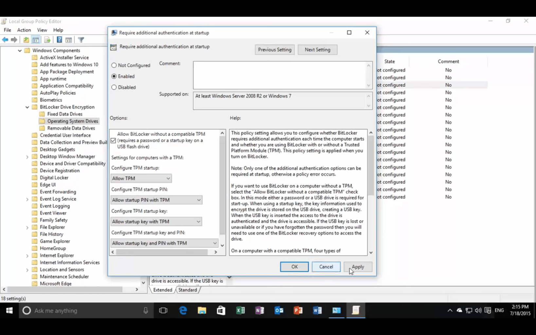This screenshot has width=536, height=335.
Task: Switch to the Extended tab
Action: point(163,290)
